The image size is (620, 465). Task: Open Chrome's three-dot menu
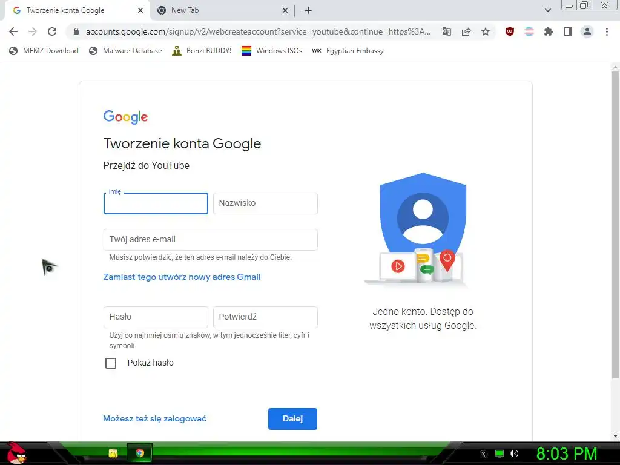point(607,31)
